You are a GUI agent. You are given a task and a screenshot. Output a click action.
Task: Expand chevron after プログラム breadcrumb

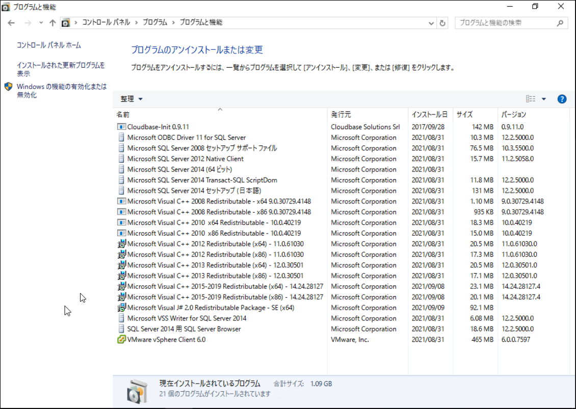(x=173, y=23)
